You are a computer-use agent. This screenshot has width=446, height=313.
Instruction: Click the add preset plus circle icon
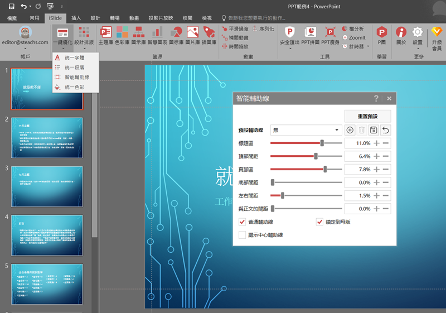pos(350,130)
